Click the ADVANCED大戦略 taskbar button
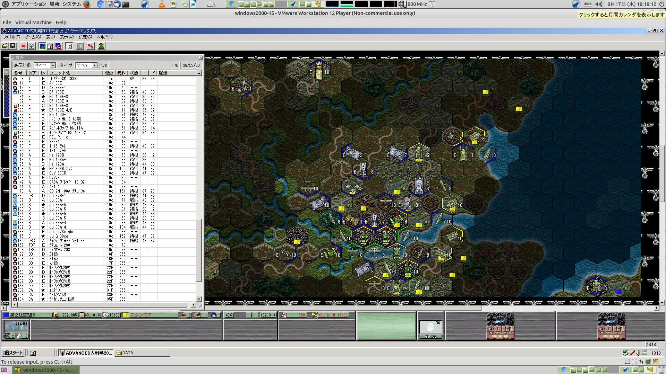The image size is (666, 374). pos(86,353)
